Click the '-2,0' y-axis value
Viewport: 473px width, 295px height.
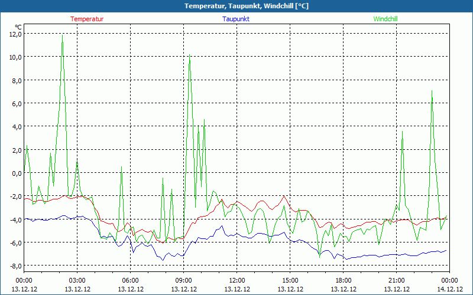(15, 196)
